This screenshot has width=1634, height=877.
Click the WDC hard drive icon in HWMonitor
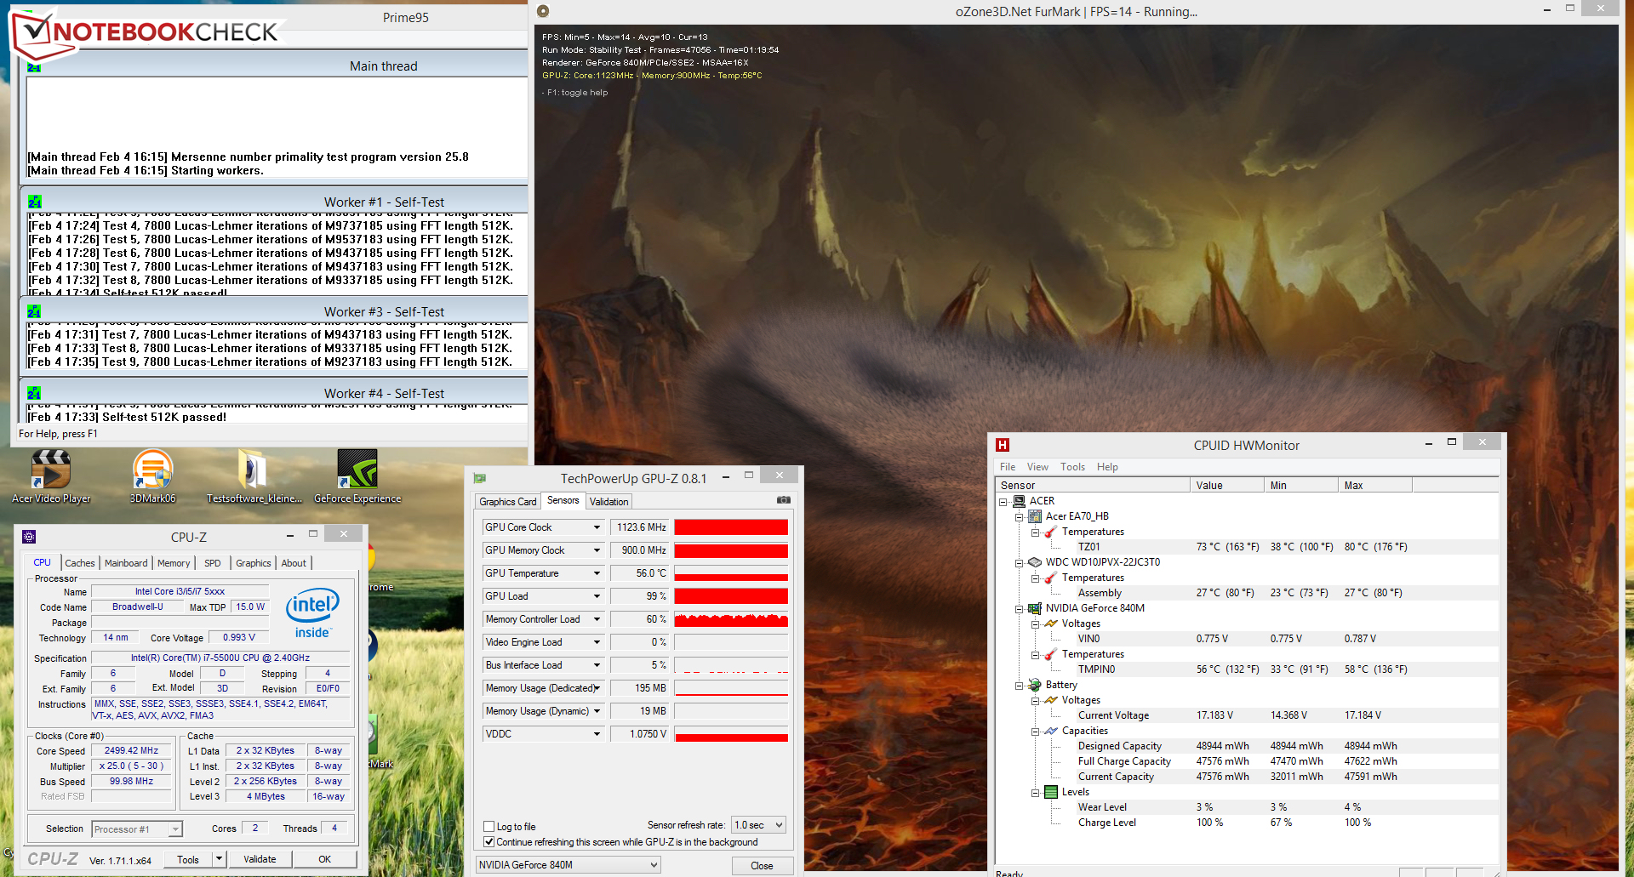coord(1035,562)
